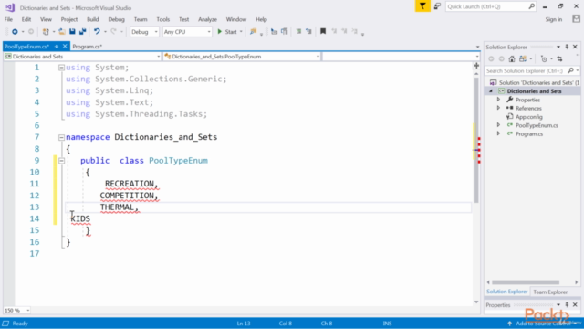Open the Dictionaries_and_Sets.PoolTypeEnum type dropdown
584x329 pixels.
click(242, 57)
